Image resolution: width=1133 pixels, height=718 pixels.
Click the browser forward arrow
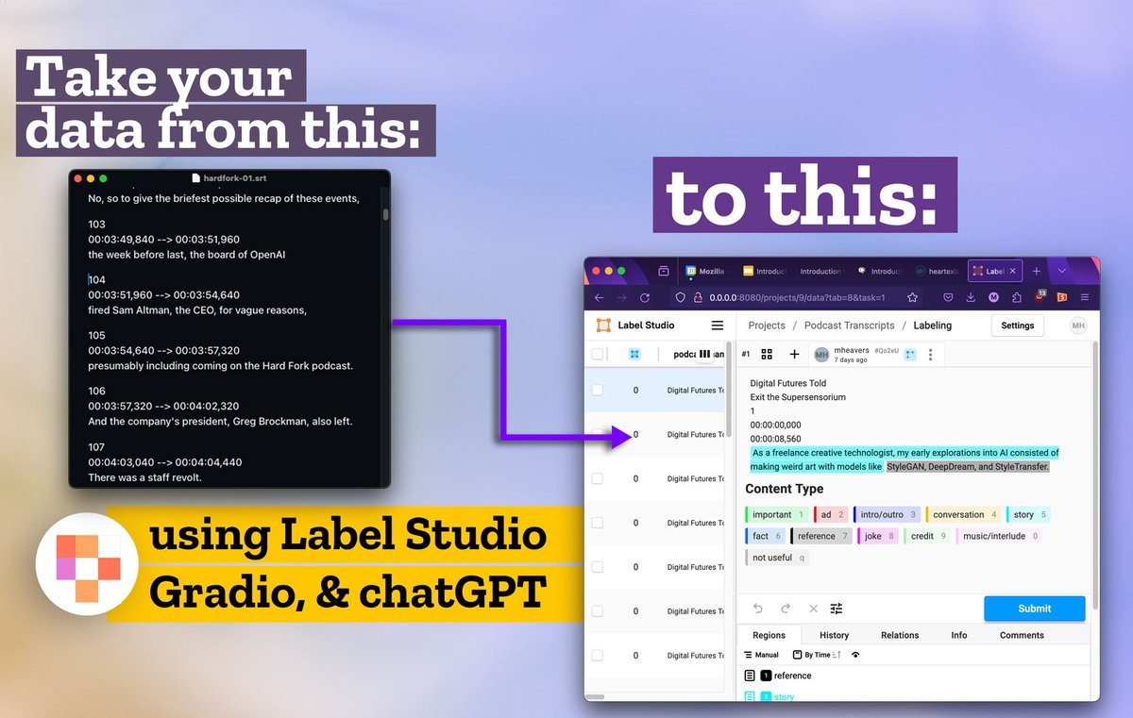pyautogui.click(x=621, y=297)
